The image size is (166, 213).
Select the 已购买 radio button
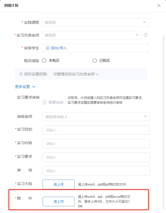(95, 61)
